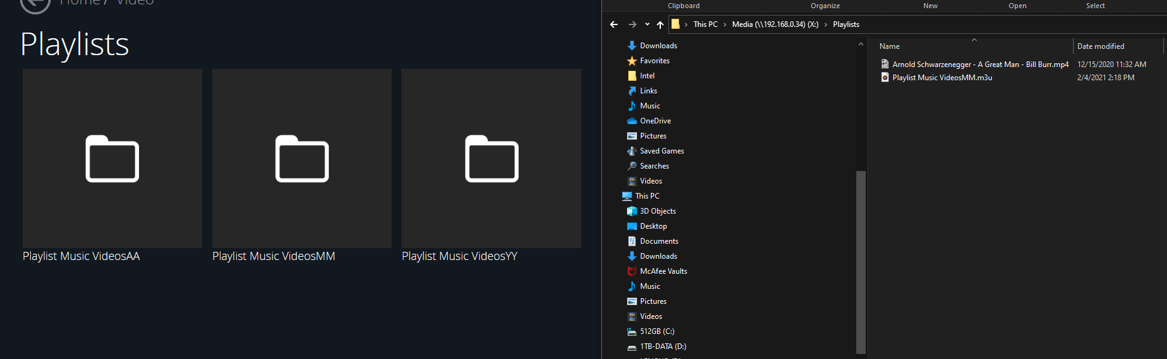
Task: Open Playlist Music VideosMM folder tile
Action: [x=301, y=159]
